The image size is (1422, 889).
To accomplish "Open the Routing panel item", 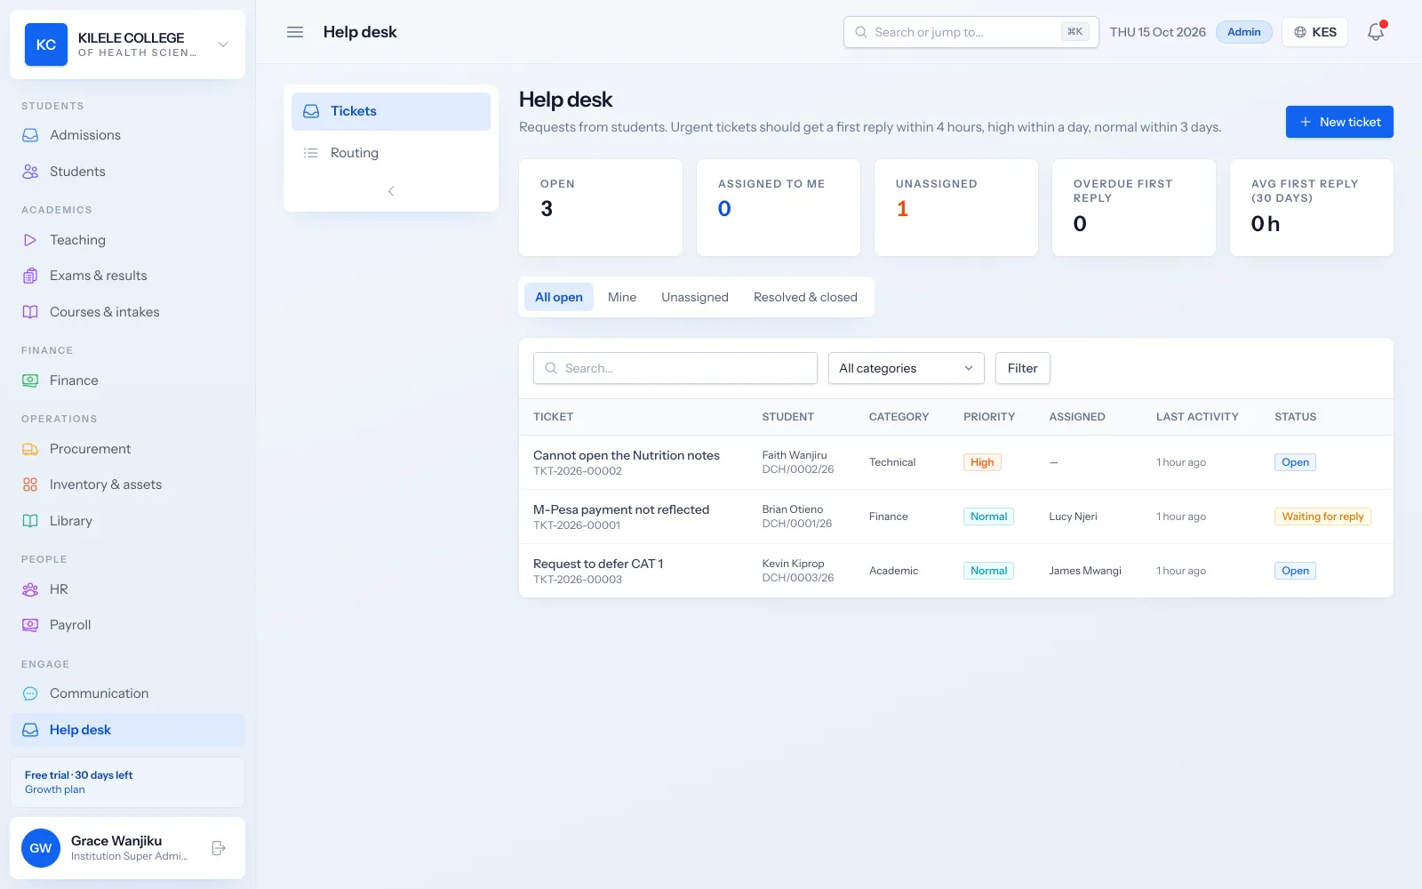I will (x=391, y=153).
